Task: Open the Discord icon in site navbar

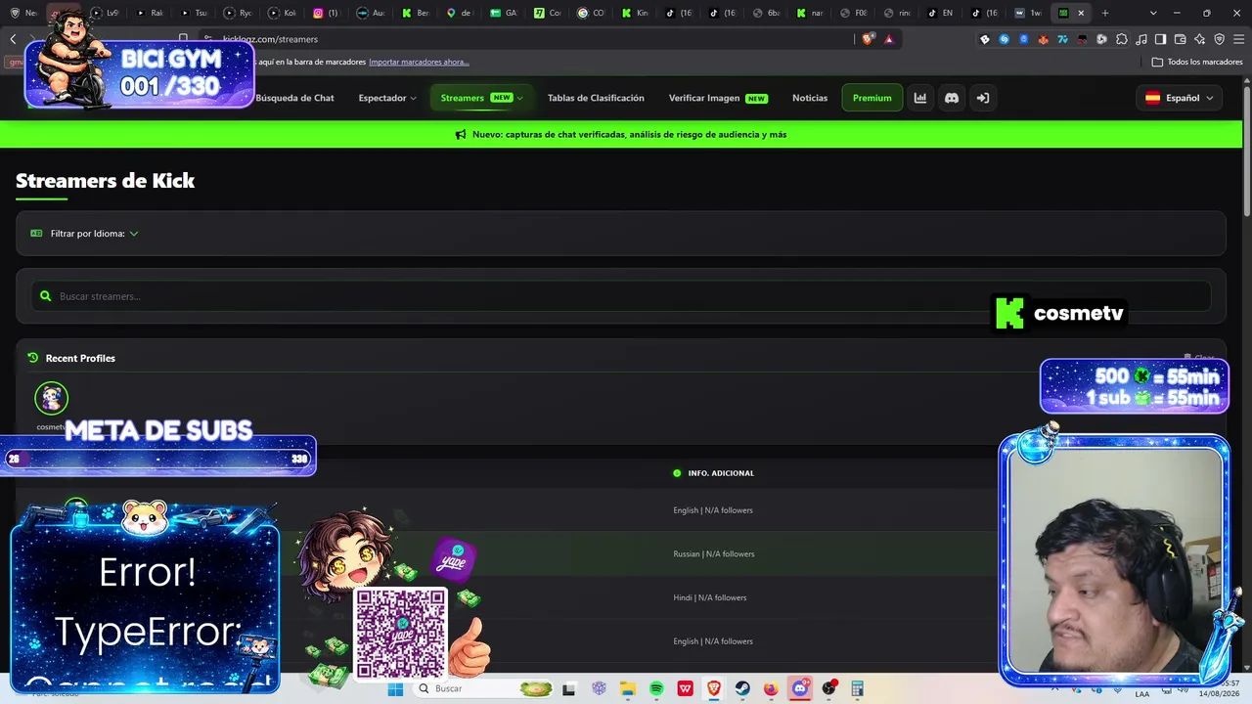Action: [x=952, y=98]
